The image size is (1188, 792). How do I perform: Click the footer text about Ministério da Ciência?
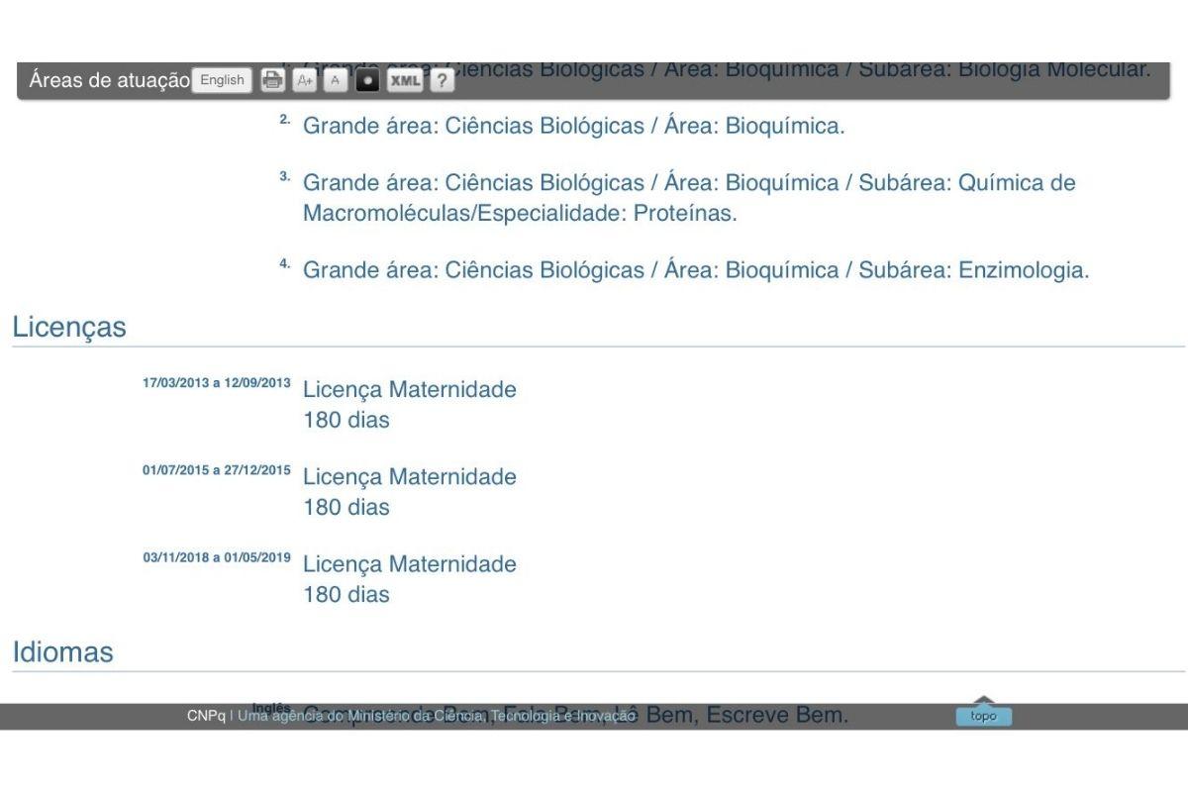tap(436, 716)
